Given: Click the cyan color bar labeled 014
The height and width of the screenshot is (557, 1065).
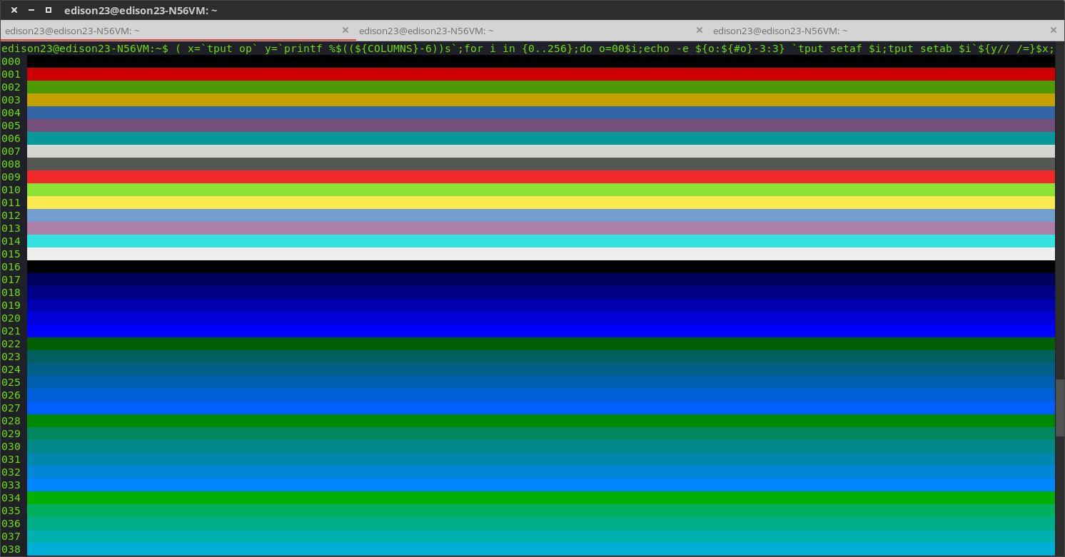Looking at the screenshot, I should (x=541, y=241).
